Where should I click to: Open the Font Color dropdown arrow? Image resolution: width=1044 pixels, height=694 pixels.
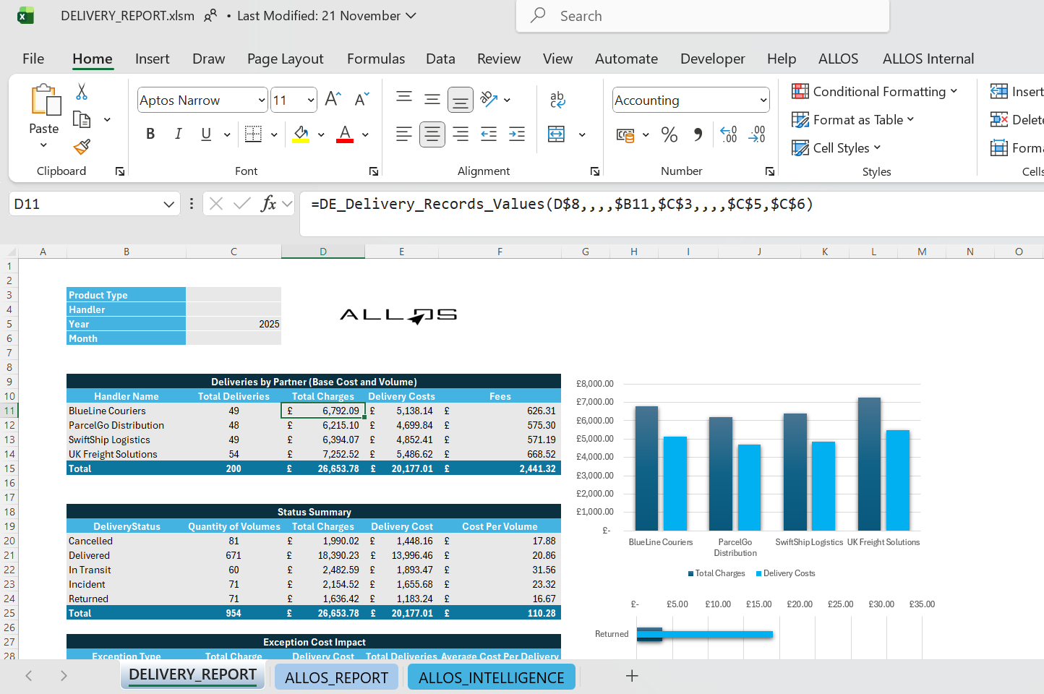coord(365,134)
